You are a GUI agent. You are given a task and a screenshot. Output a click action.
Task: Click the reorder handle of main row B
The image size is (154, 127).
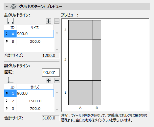pyautogui.click(x=7, y=41)
